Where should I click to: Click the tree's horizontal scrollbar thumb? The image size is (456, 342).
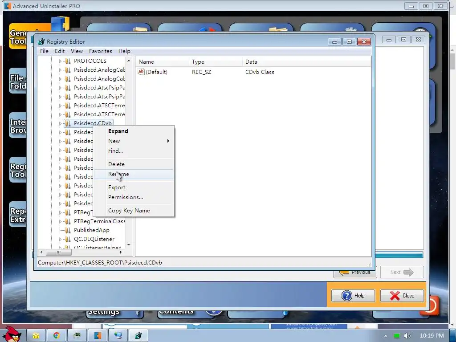point(58,252)
